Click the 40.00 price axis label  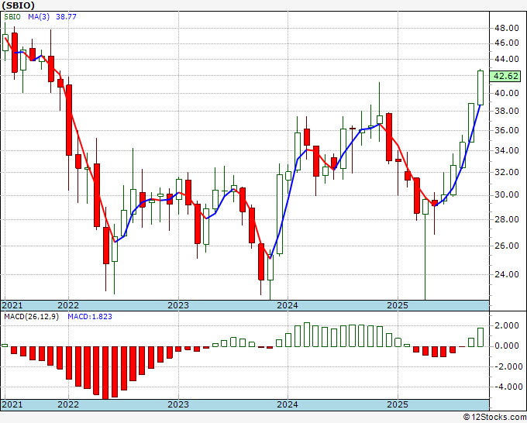coord(507,93)
